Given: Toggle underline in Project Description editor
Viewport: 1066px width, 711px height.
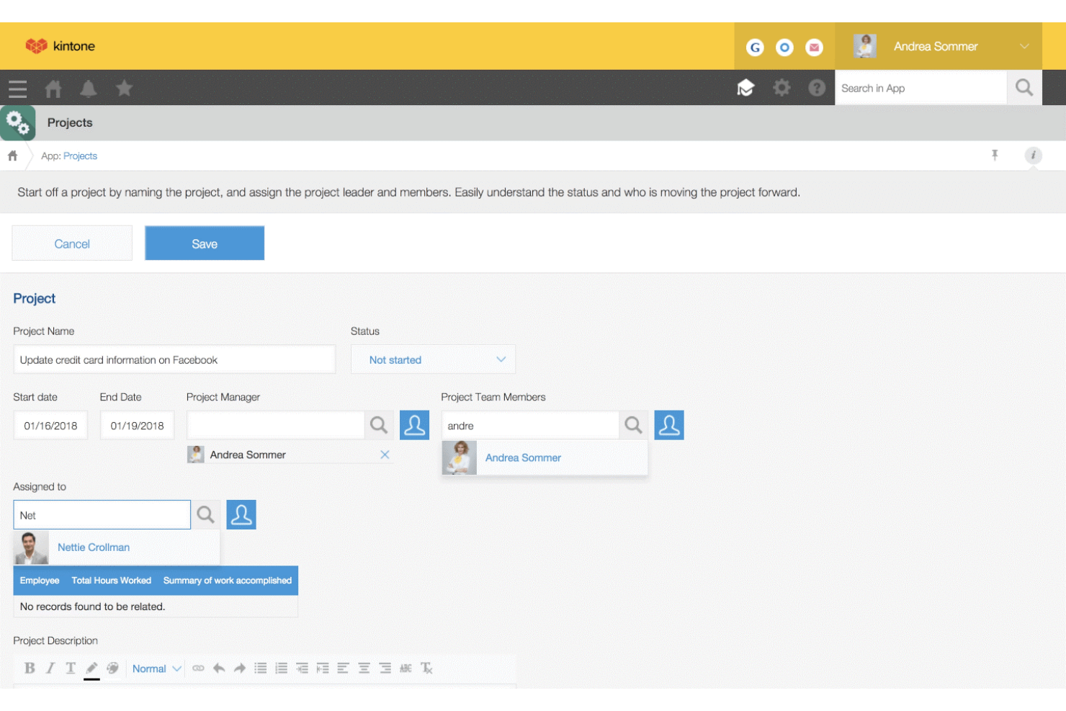Looking at the screenshot, I should pyautogui.click(x=71, y=668).
